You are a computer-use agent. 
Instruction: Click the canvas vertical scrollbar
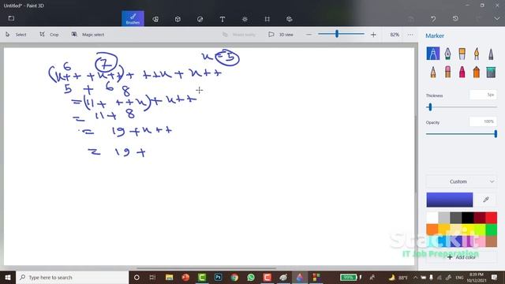click(416, 155)
